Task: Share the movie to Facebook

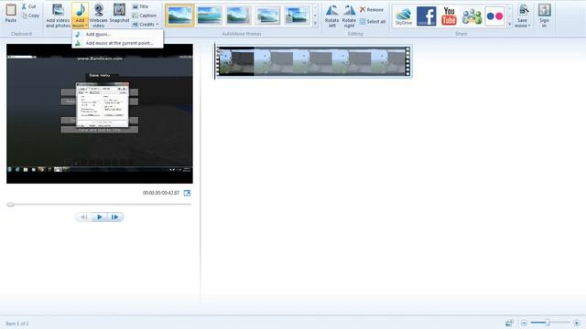Action: [x=427, y=16]
